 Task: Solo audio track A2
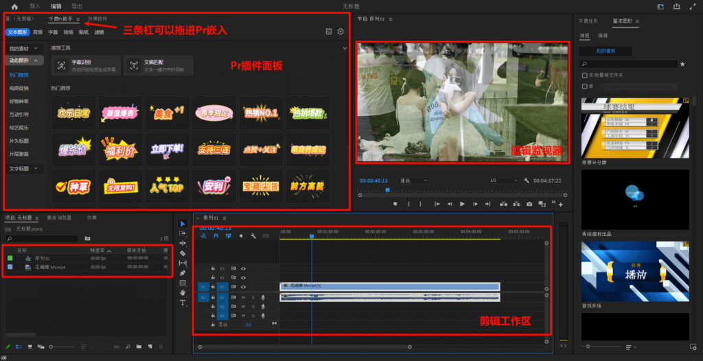click(253, 307)
